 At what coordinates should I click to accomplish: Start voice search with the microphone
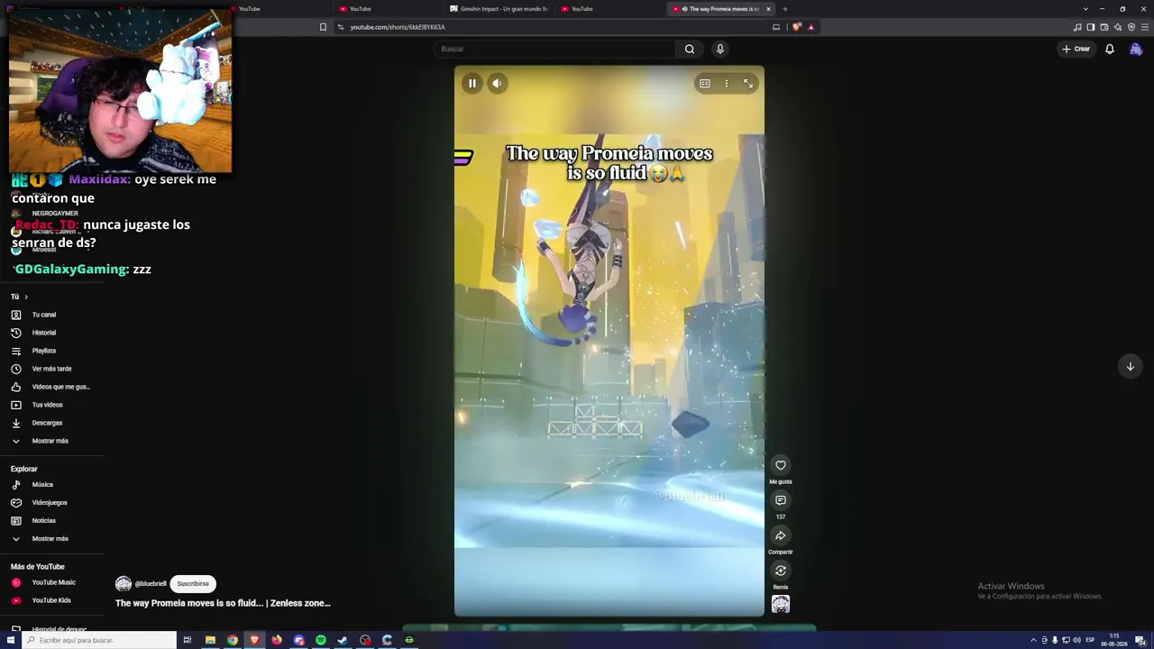(719, 49)
